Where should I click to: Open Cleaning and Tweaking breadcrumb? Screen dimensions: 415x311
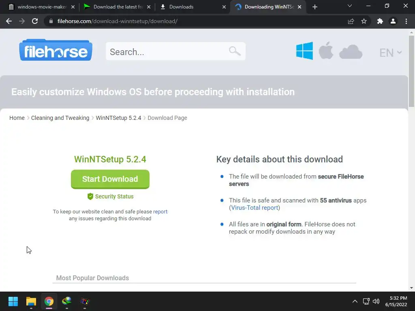click(x=60, y=118)
